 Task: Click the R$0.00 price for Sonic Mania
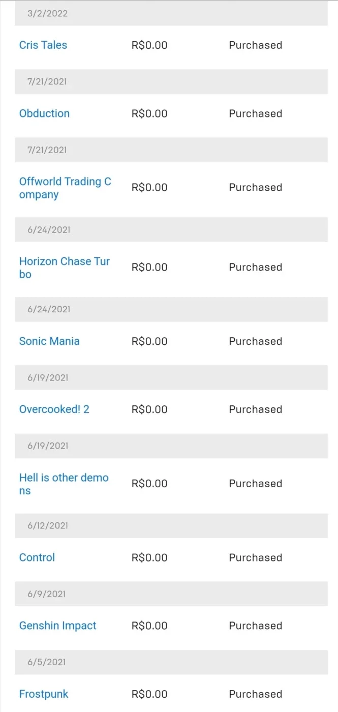point(149,341)
